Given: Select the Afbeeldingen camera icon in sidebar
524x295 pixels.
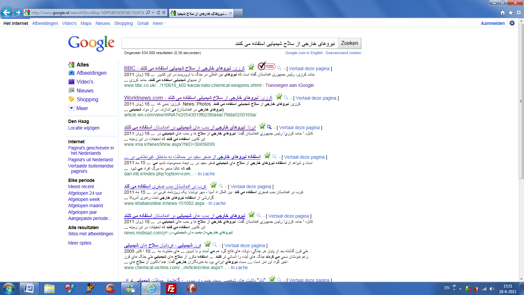Looking at the screenshot, I should point(71,73).
